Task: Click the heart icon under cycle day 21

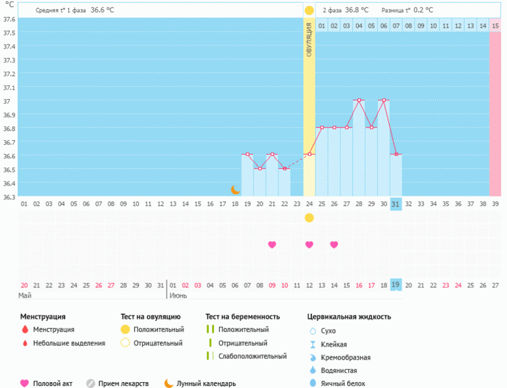Action: point(272,245)
